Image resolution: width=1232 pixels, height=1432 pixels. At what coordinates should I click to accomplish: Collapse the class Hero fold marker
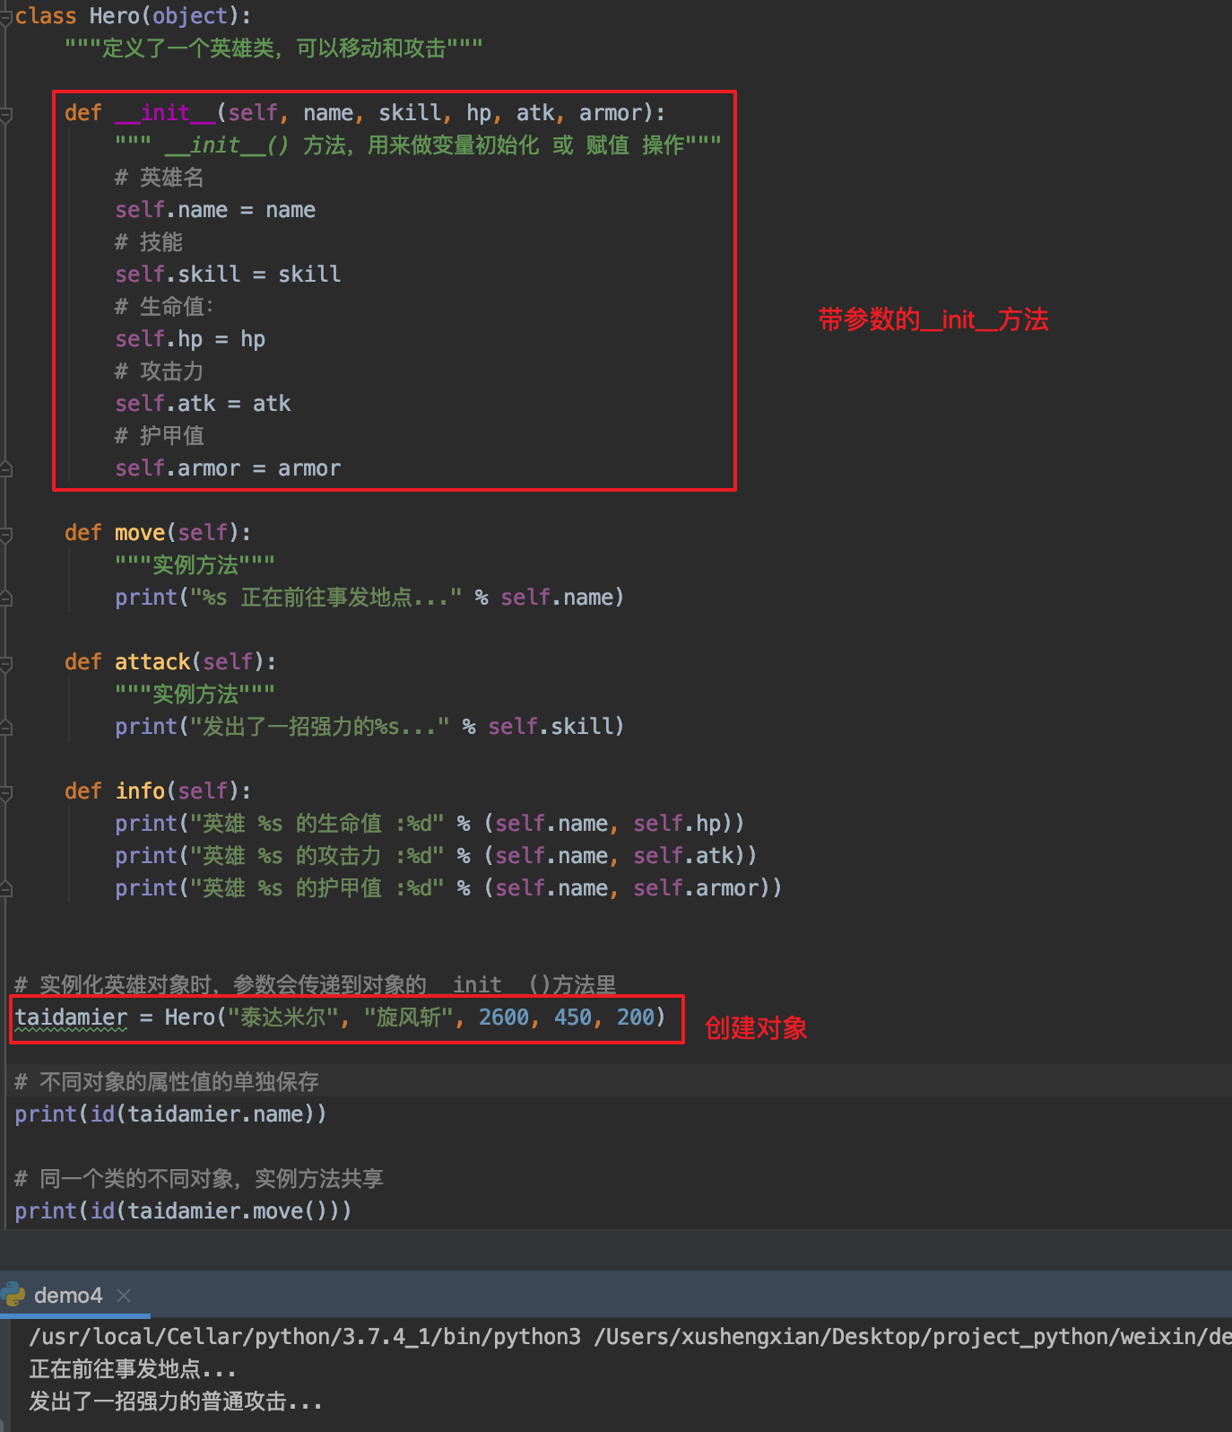5,16
